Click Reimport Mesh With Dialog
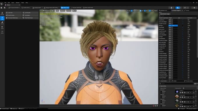This screenshot has height=111, width=198. coord(51,8)
